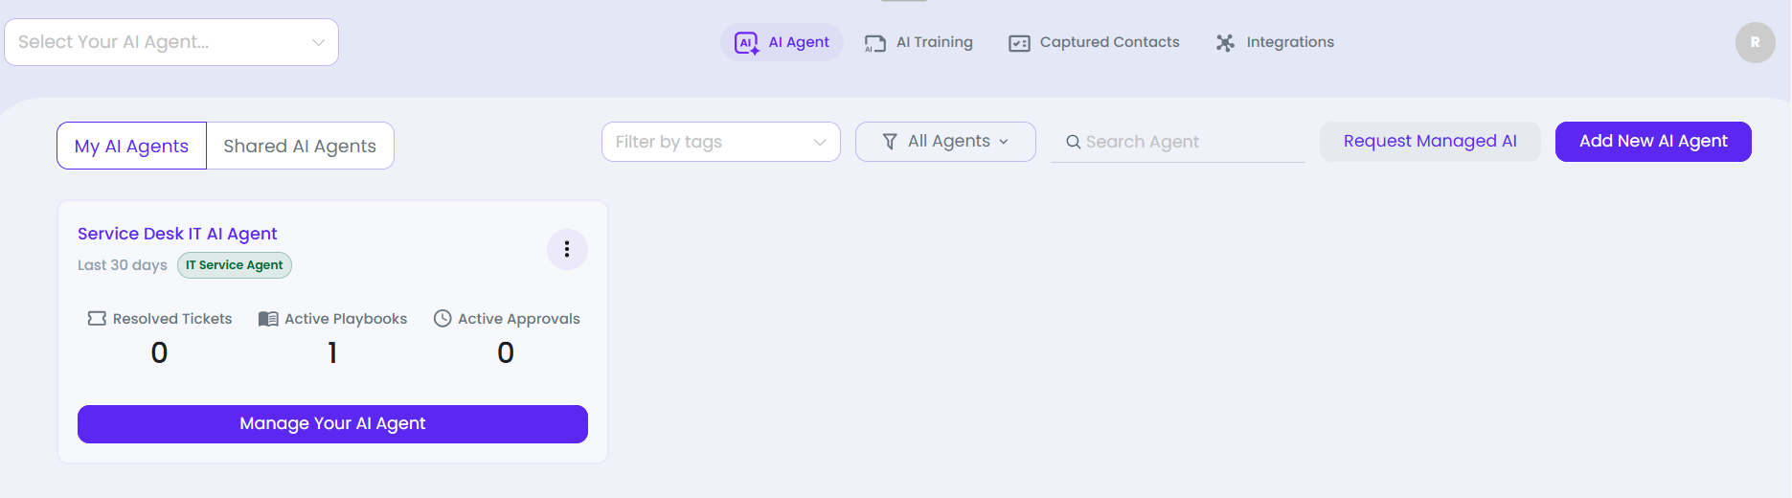Click the AI Agent sparkle icon
Screen dimensions: 1792x498
pos(746,43)
